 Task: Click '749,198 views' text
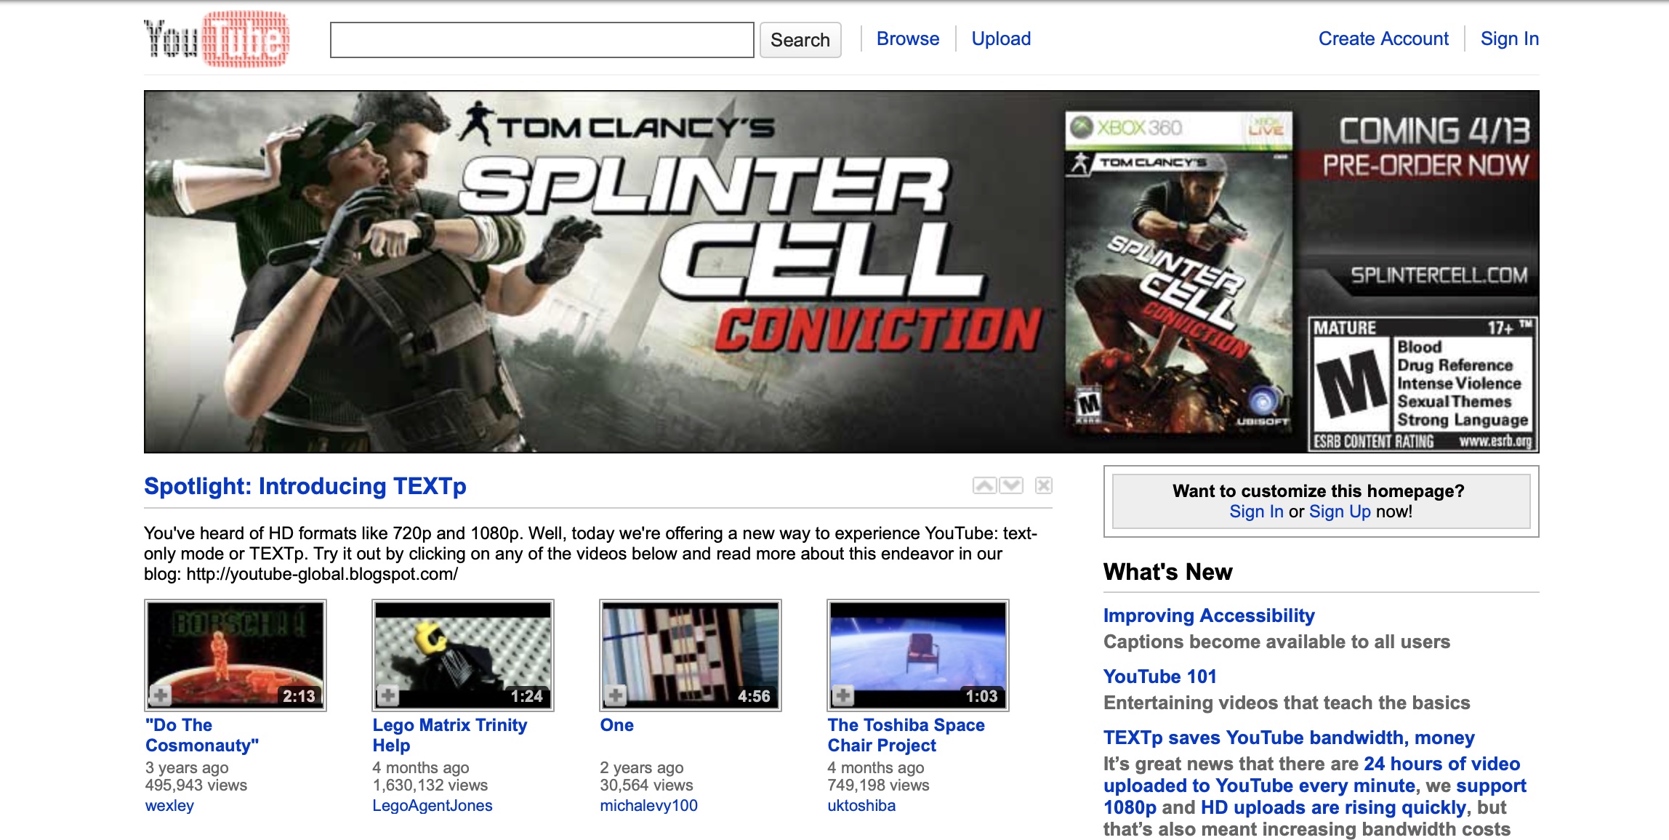coord(879,785)
